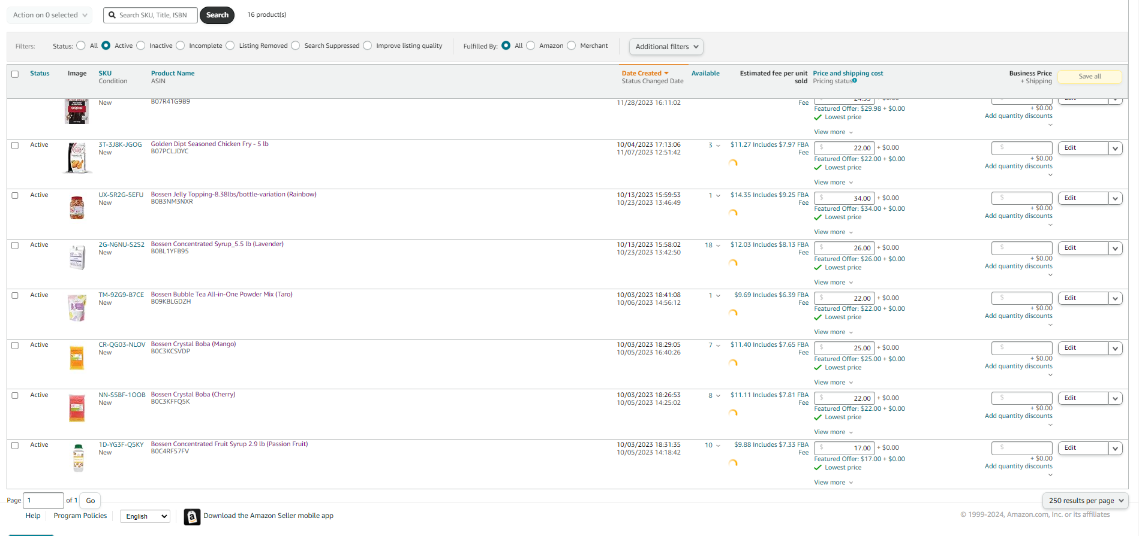Open Edit dropdown arrow for Taro Powder row
This screenshot has width=1139, height=536.
(x=1116, y=299)
